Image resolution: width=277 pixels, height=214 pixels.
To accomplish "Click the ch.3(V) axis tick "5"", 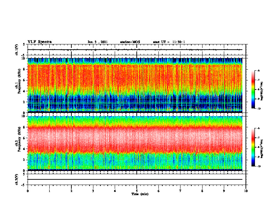I will (24, 174).
